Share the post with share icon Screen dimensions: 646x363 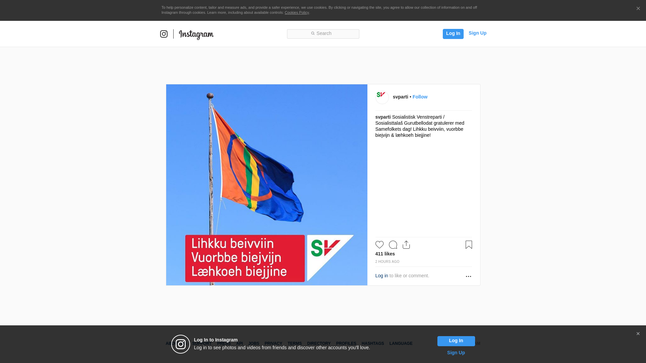point(406,245)
